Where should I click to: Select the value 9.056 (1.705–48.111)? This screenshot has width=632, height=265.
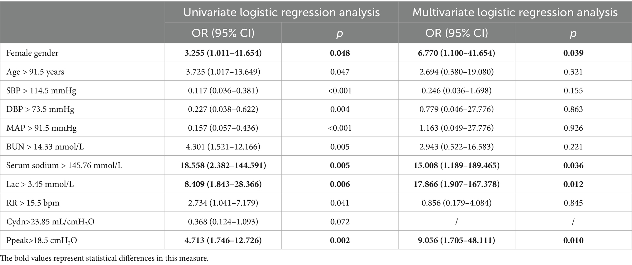[456, 241]
